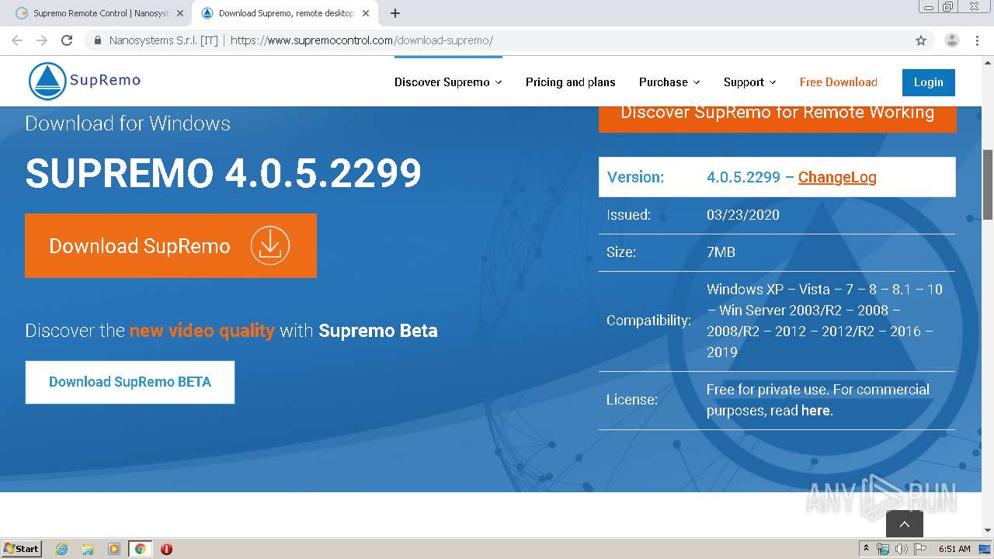994x559 pixels.
Task: Close the Supremo Remote Control tab
Action: point(179,13)
